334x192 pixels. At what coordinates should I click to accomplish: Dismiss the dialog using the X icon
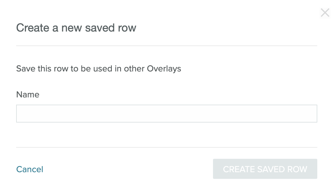pyautogui.click(x=325, y=13)
